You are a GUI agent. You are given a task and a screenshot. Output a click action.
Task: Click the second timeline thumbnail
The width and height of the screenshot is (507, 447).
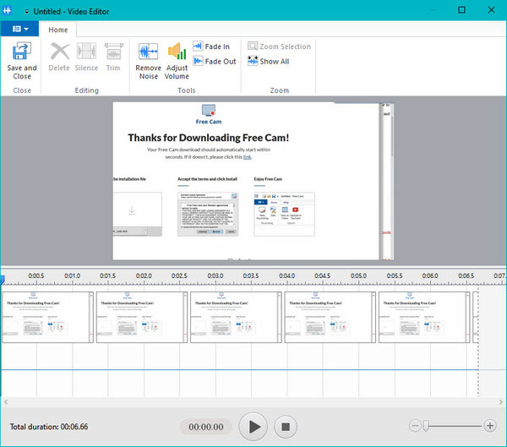click(x=142, y=318)
